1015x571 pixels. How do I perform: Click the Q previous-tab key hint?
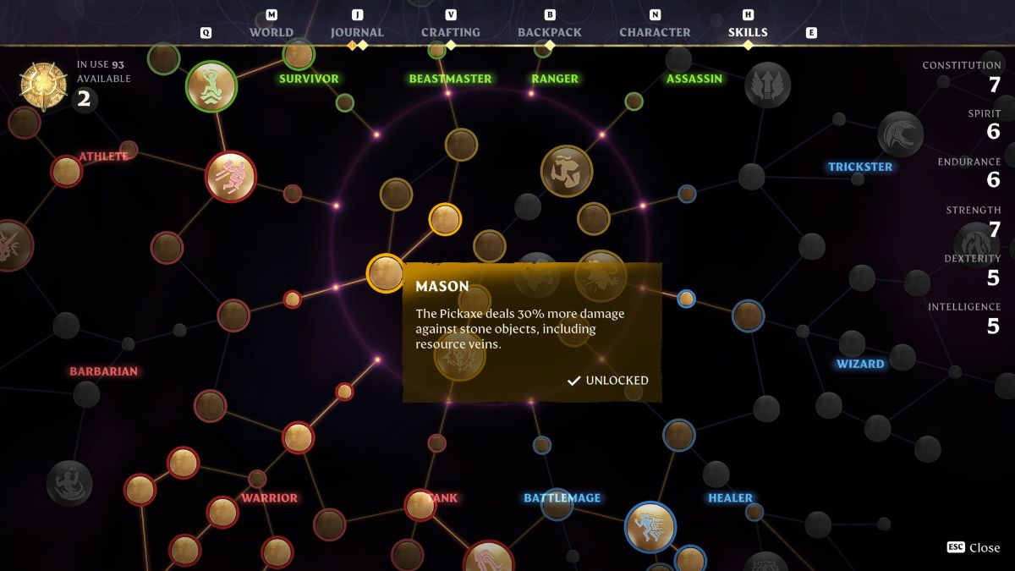pyautogui.click(x=206, y=32)
